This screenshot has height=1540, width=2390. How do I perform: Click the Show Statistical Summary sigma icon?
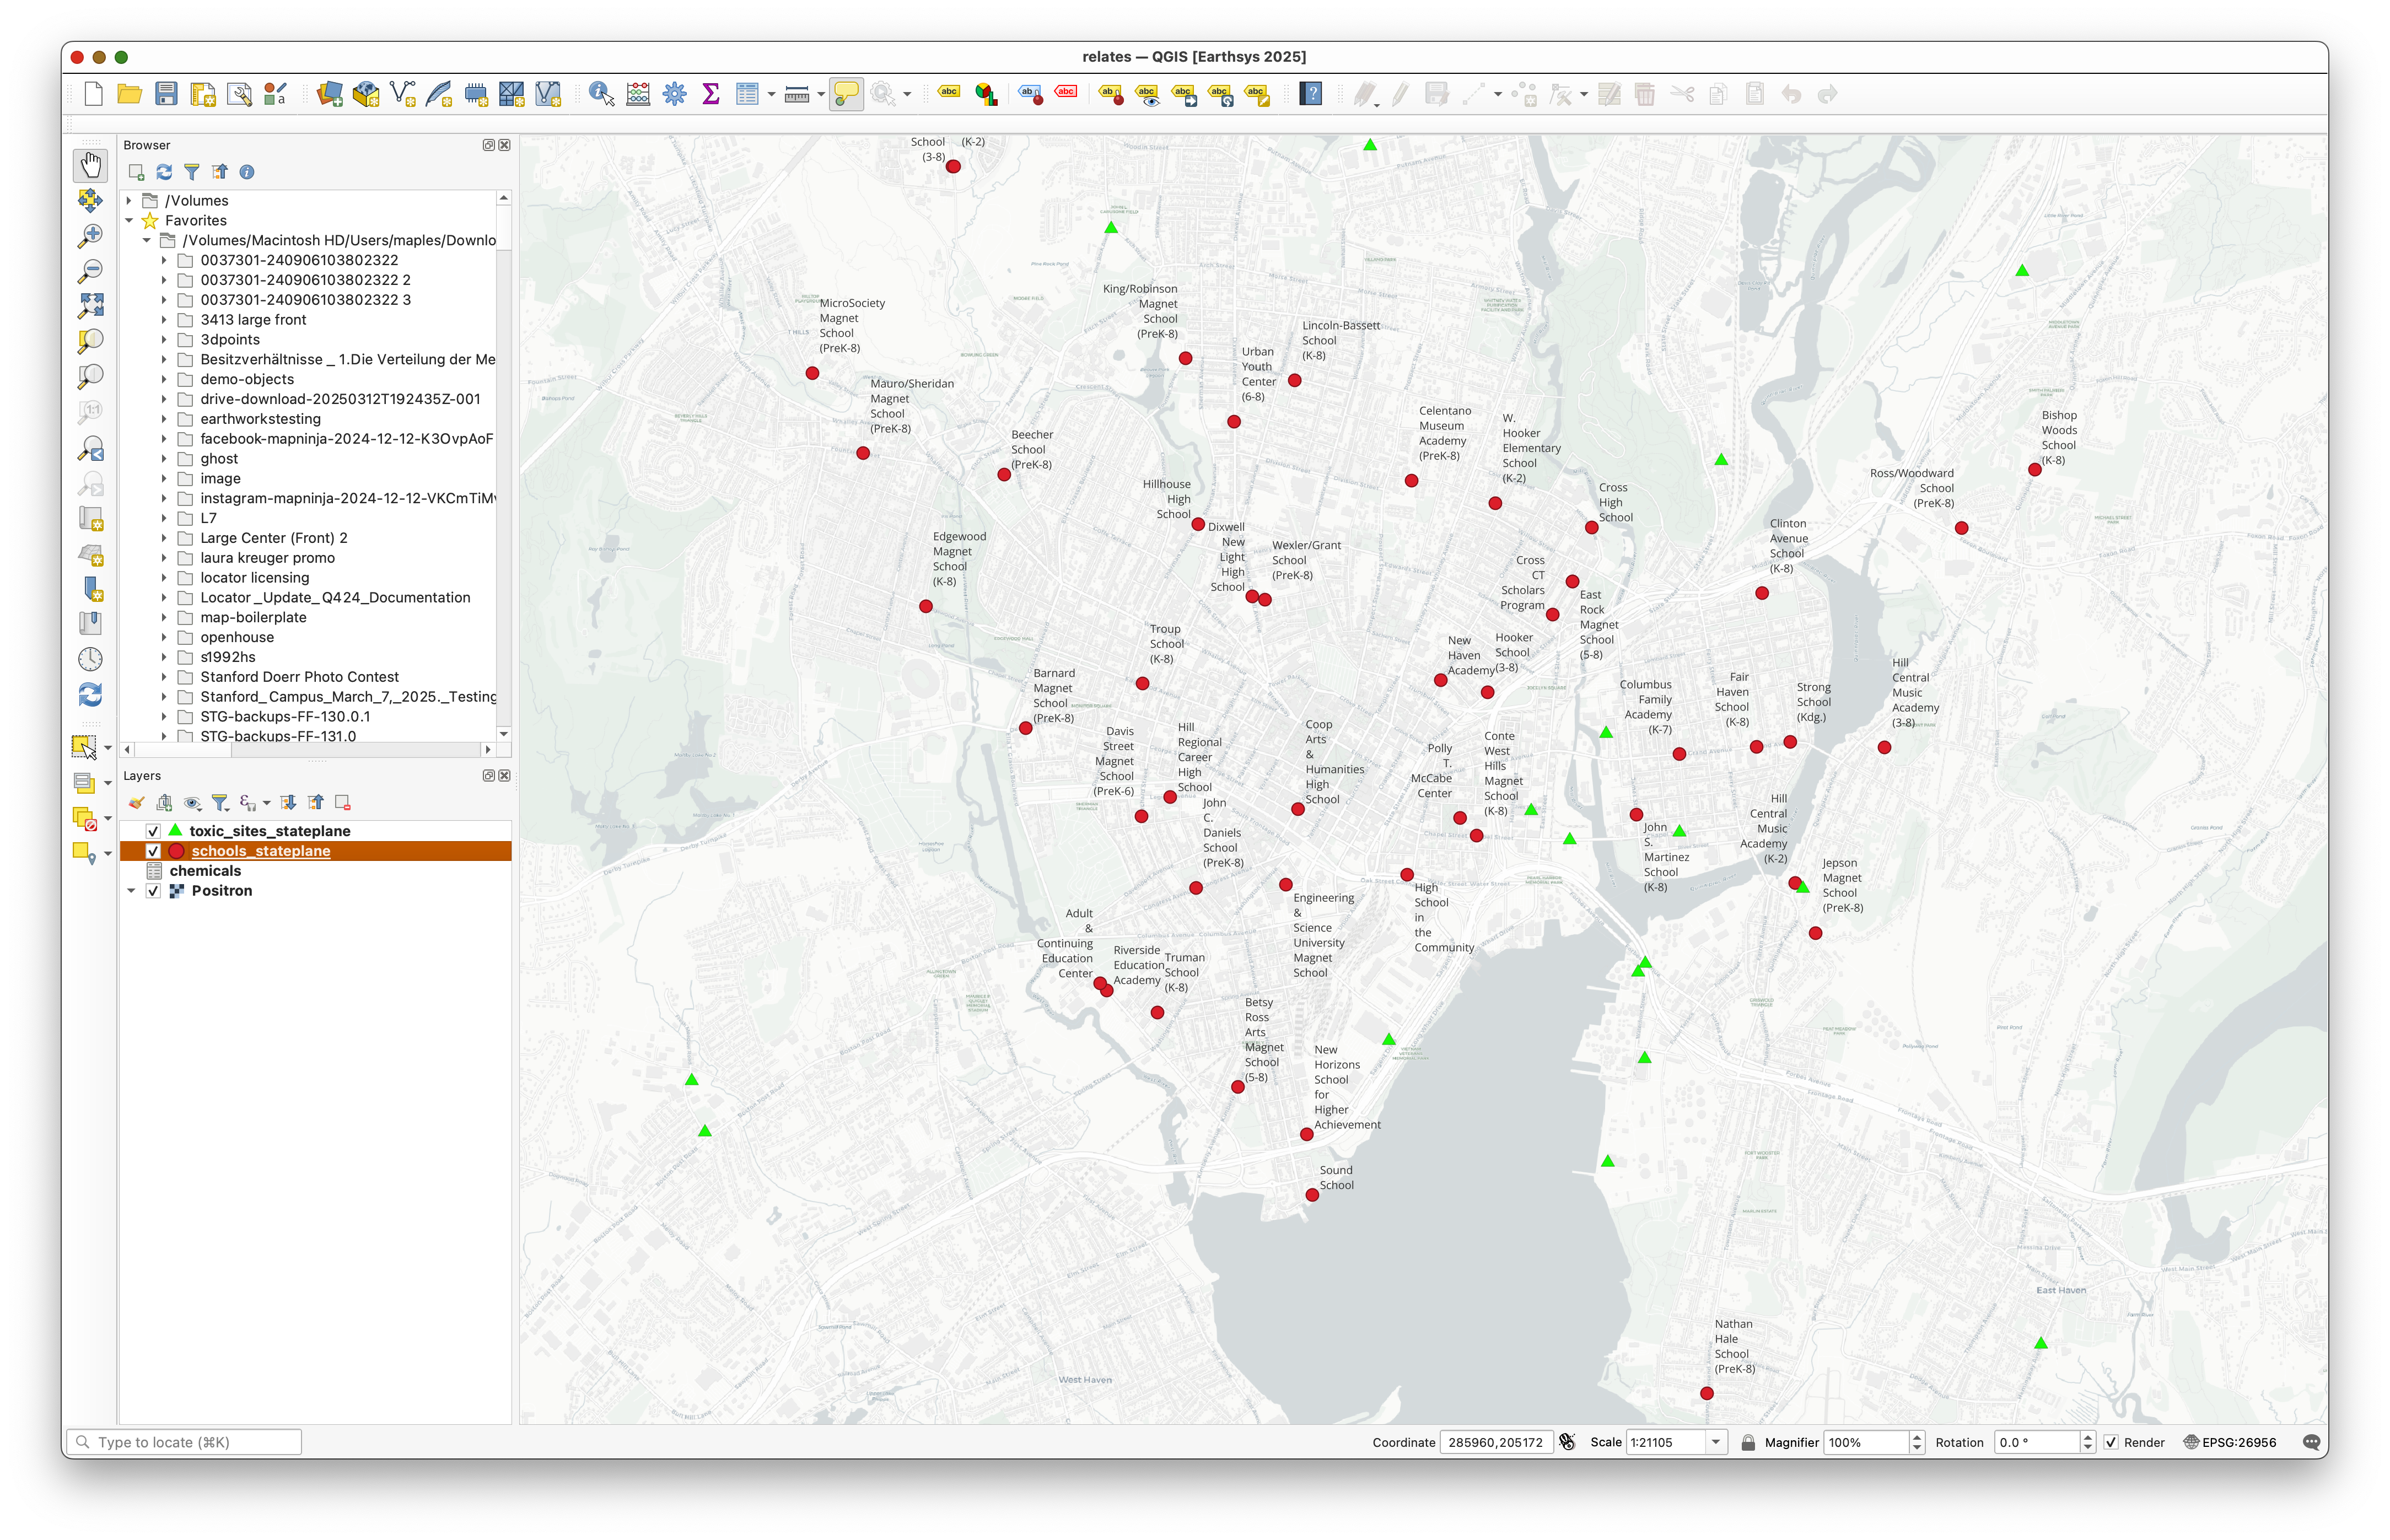(x=711, y=94)
